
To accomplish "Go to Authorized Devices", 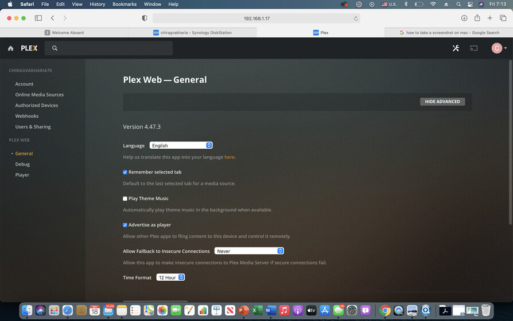I will coord(36,106).
